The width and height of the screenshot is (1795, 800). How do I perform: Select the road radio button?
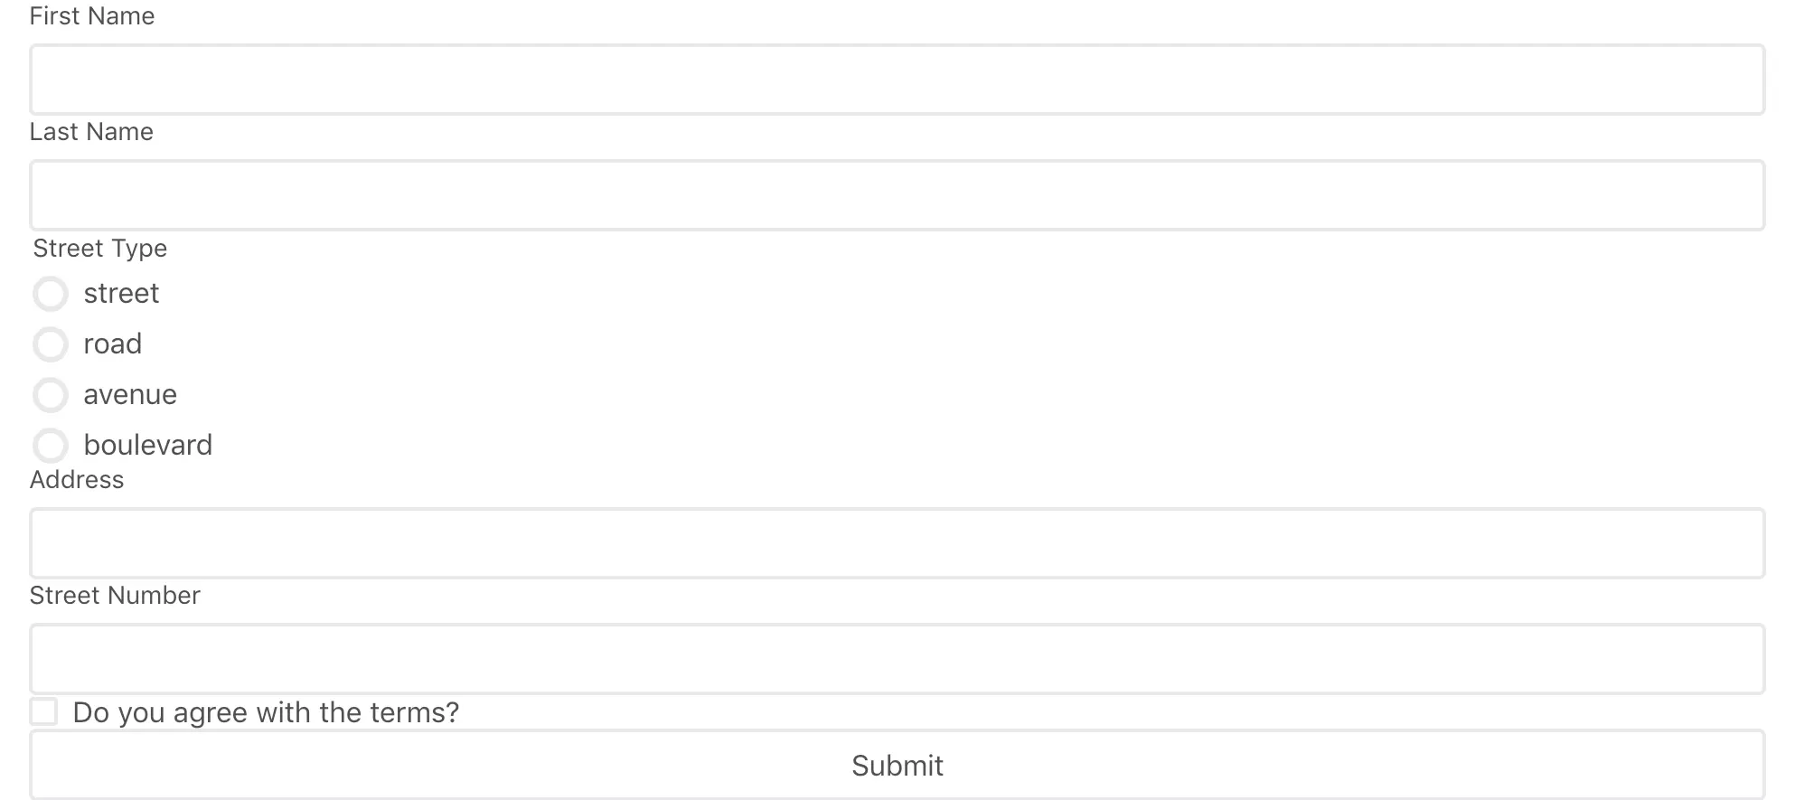(51, 344)
